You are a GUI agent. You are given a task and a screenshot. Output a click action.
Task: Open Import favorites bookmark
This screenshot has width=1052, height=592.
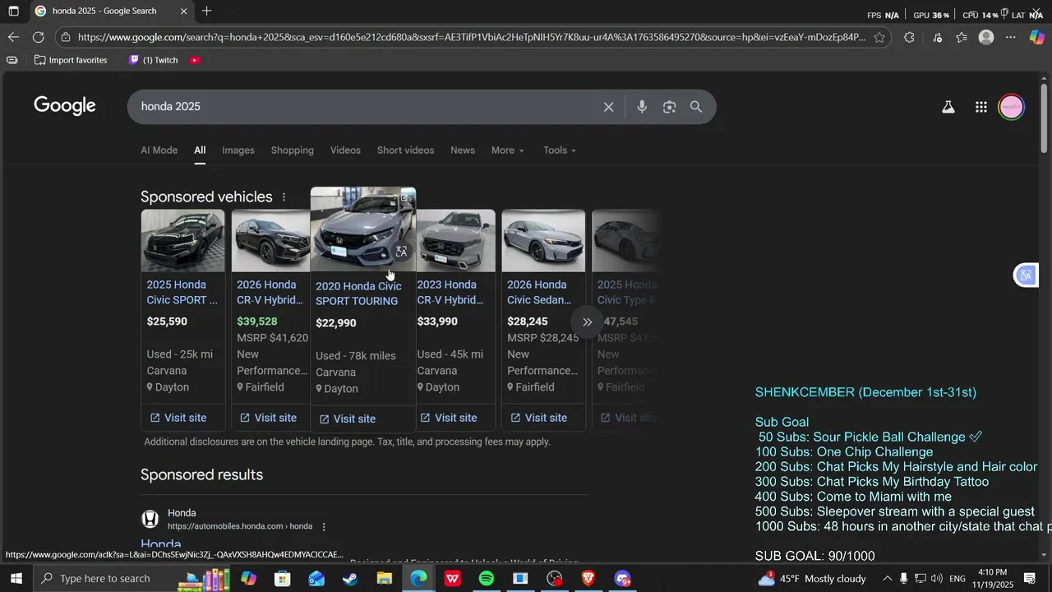coord(71,60)
